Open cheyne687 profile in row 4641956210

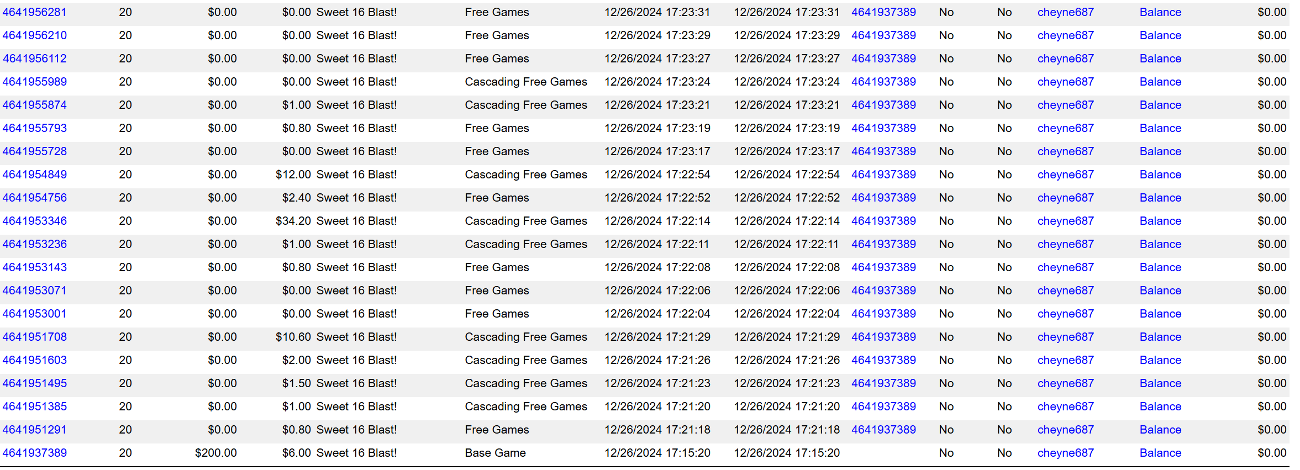(1065, 35)
